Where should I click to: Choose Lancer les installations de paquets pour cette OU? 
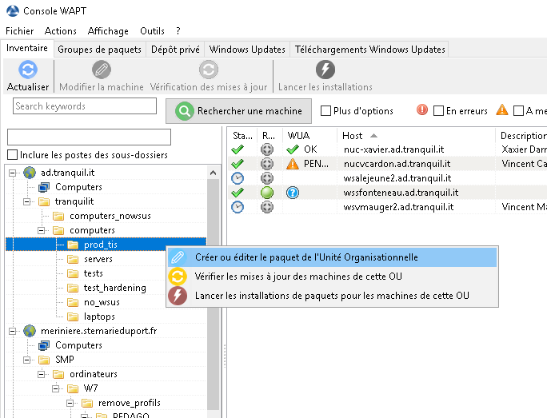click(x=332, y=296)
